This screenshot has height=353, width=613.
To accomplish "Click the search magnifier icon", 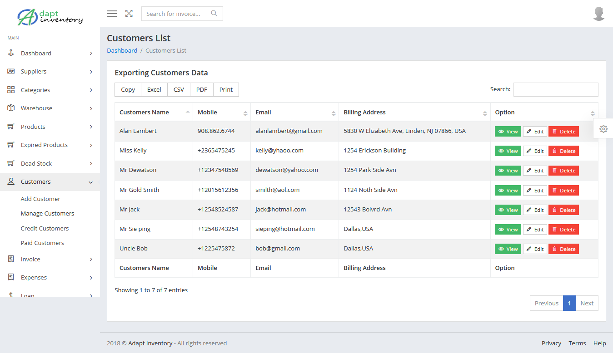I will click(214, 14).
